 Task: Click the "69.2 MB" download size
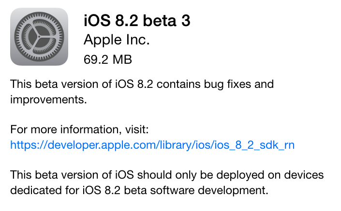(x=108, y=59)
